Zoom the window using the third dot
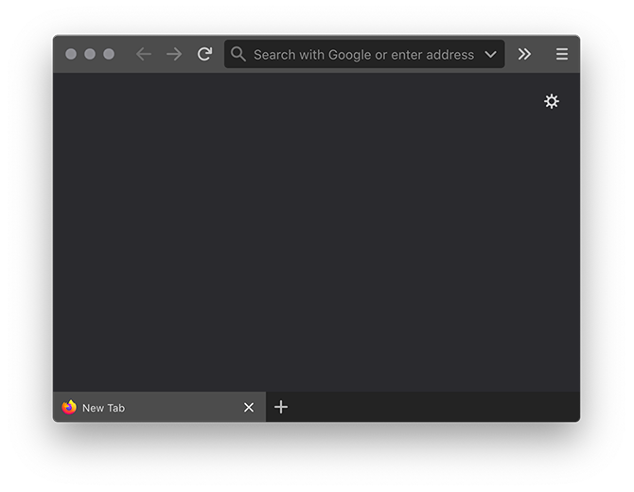Screen dimensions: 634x492 (x=109, y=54)
